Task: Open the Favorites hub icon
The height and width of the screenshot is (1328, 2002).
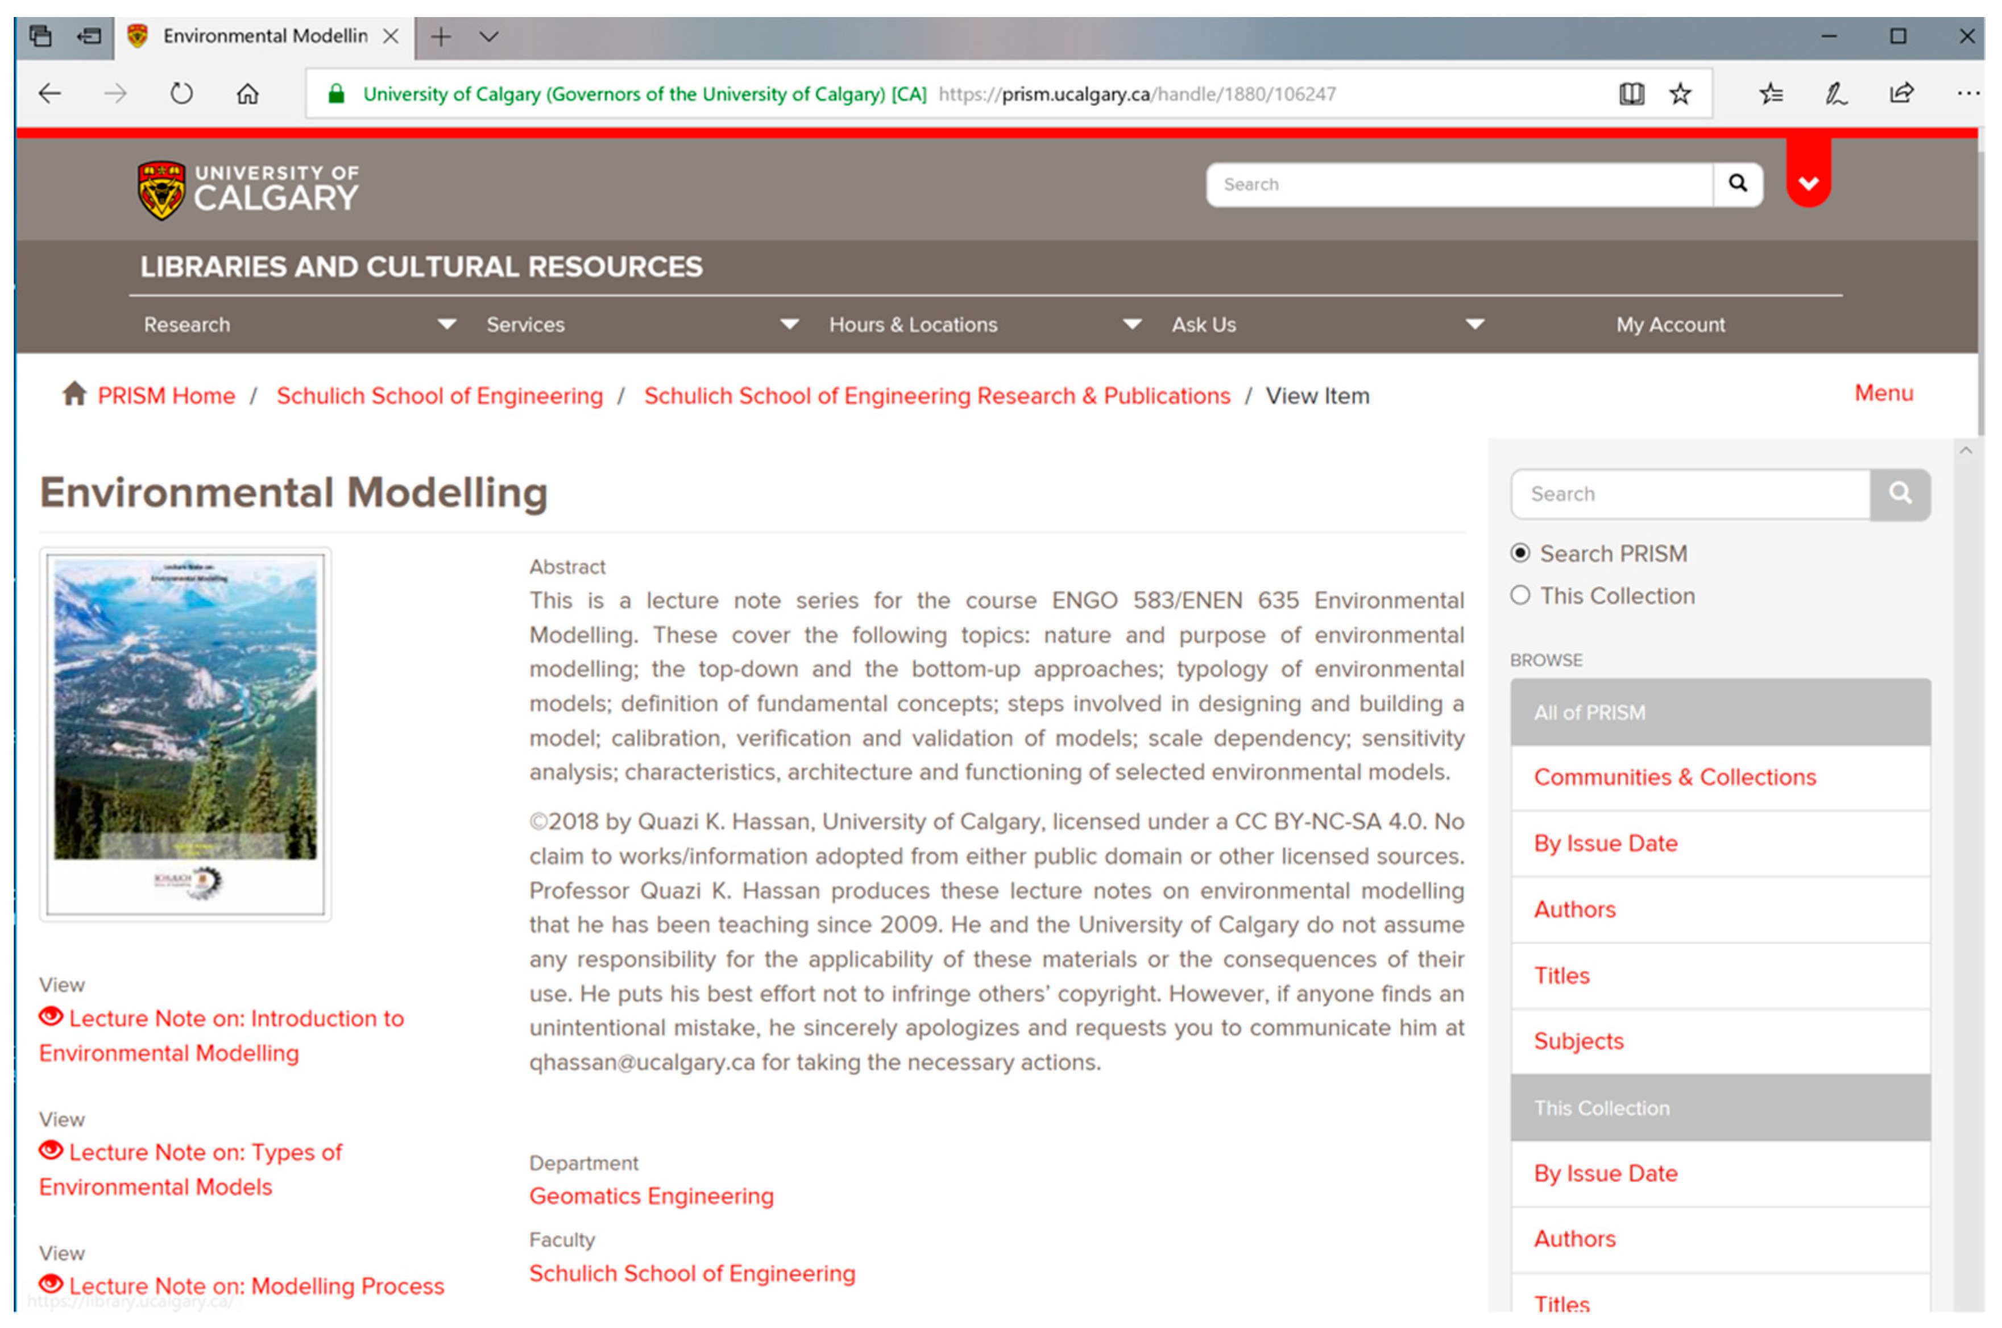Action: (1771, 93)
